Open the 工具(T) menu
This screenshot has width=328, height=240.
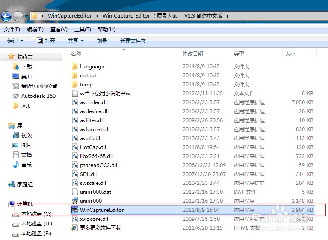pos(83,29)
